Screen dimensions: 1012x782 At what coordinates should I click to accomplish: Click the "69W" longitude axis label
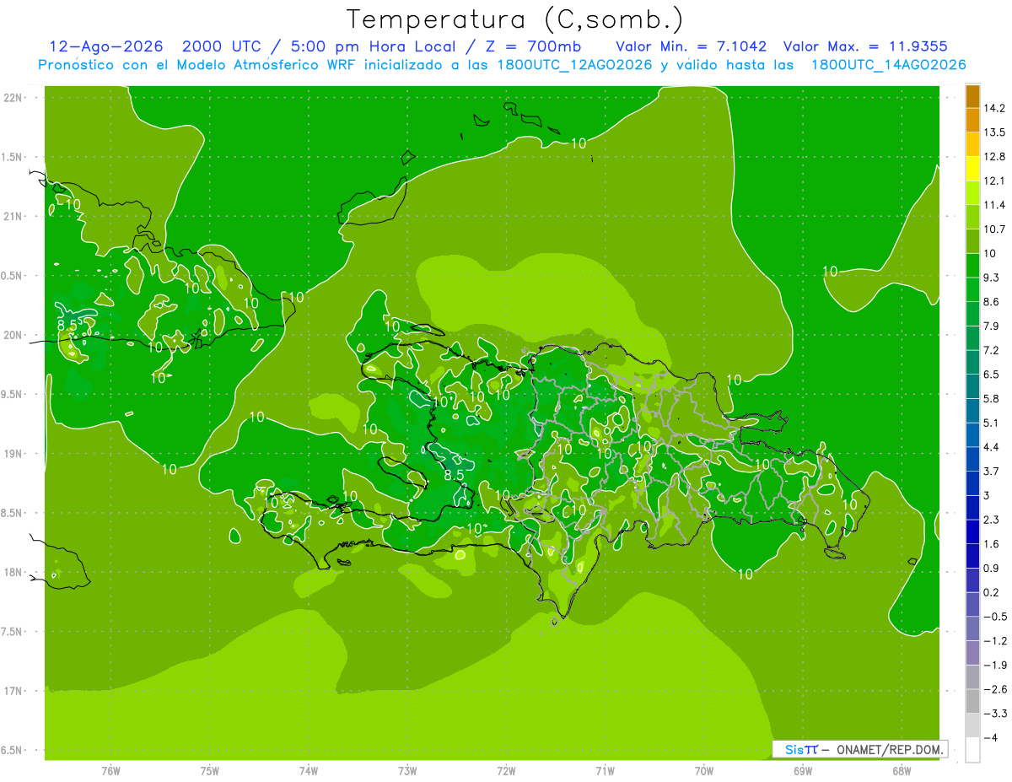[803, 771]
